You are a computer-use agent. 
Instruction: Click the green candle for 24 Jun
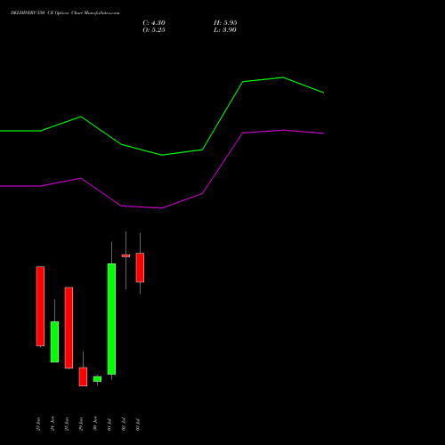[x=54, y=342]
